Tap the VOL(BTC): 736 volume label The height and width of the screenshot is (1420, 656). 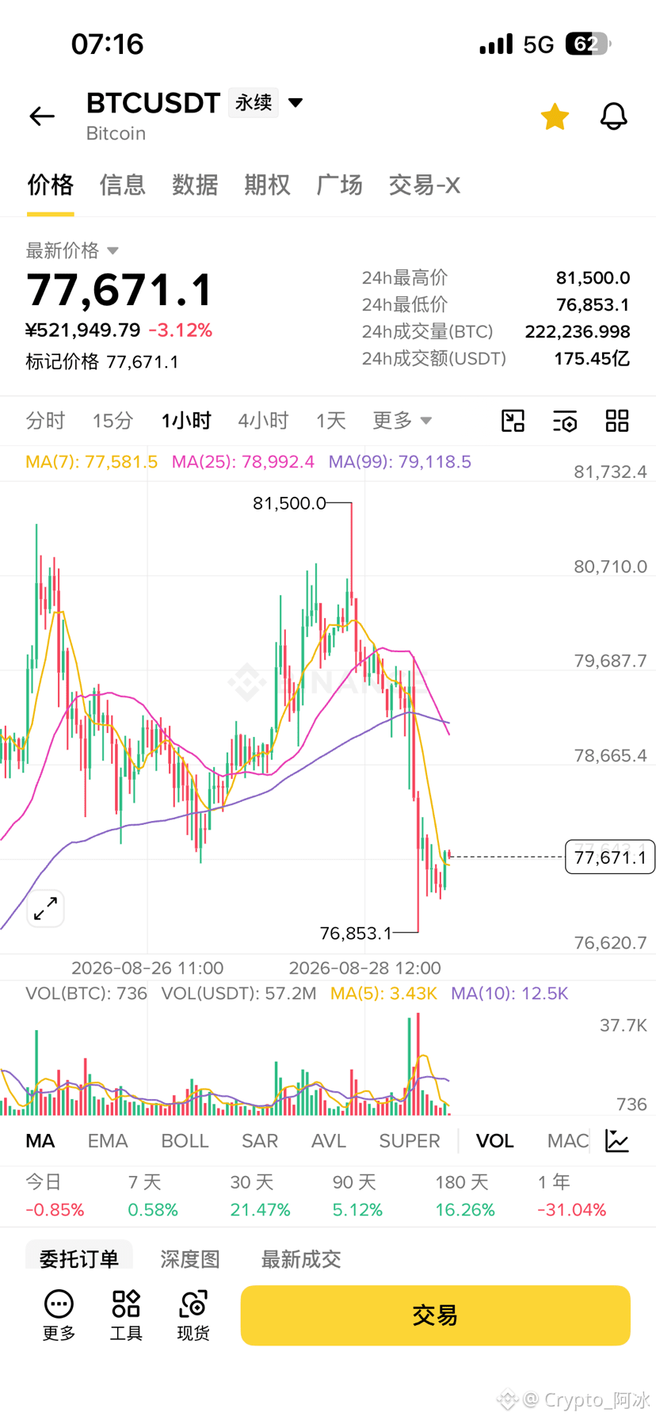tap(86, 994)
